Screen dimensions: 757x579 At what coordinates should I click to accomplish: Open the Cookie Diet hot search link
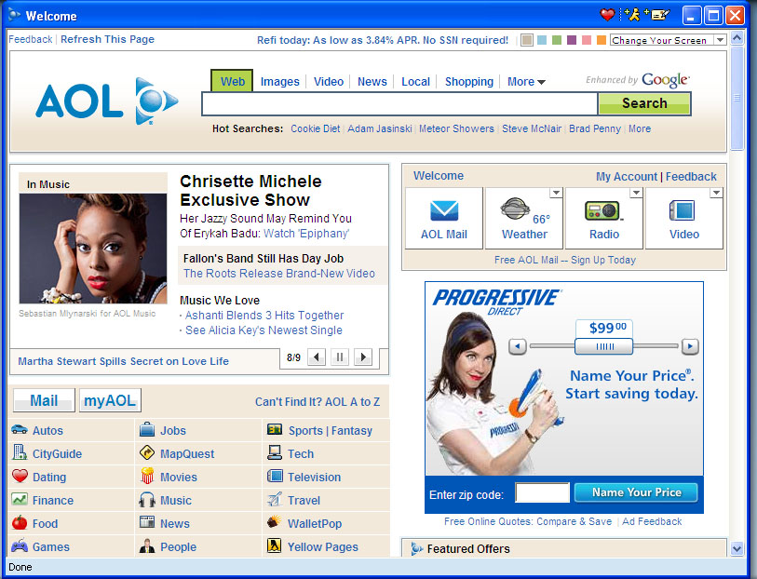(315, 128)
